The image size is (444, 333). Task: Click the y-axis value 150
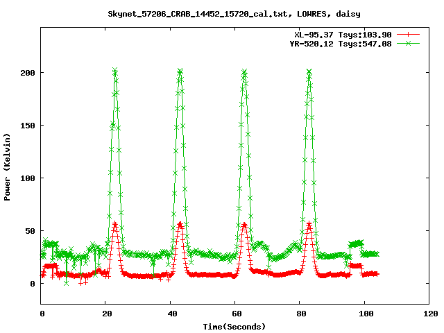[28, 126]
